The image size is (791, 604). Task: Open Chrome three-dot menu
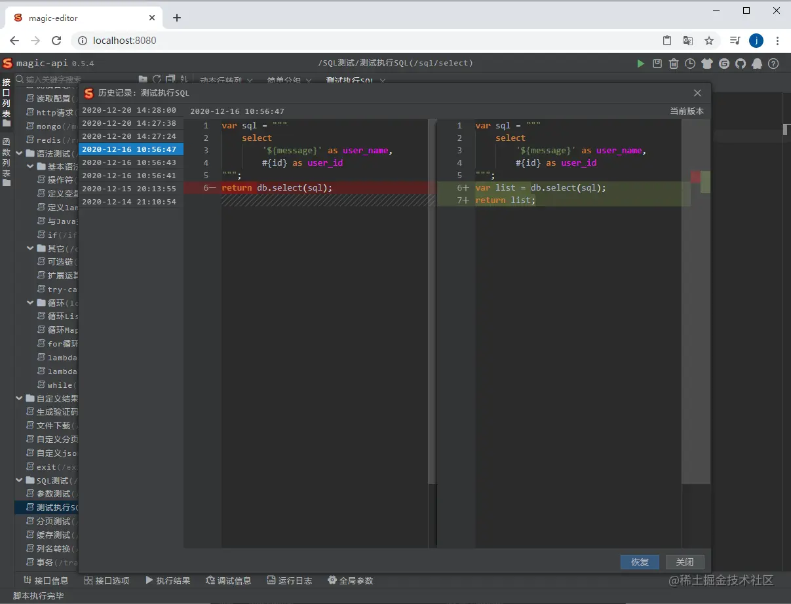[x=777, y=41]
